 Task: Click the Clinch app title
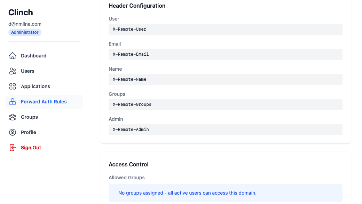(21, 13)
